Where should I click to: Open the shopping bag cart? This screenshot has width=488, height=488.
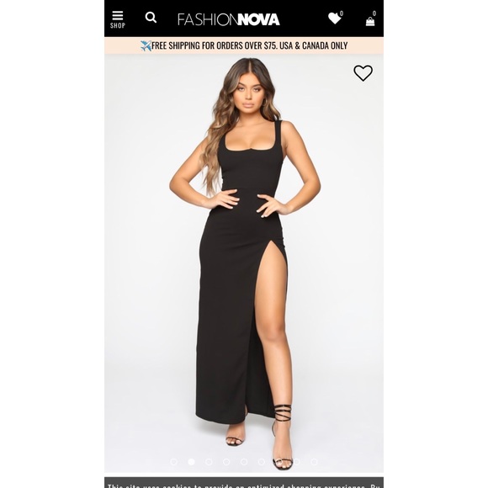point(370,21)
